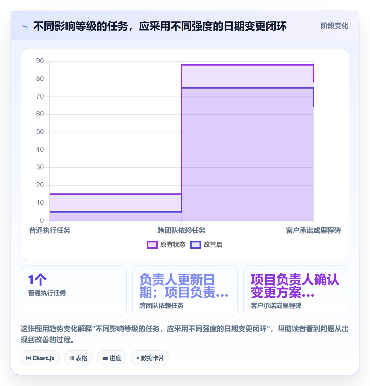Open the 1个 普通执行任务 card
This screenshot has width=370, height=386.
tap(74, 291)
